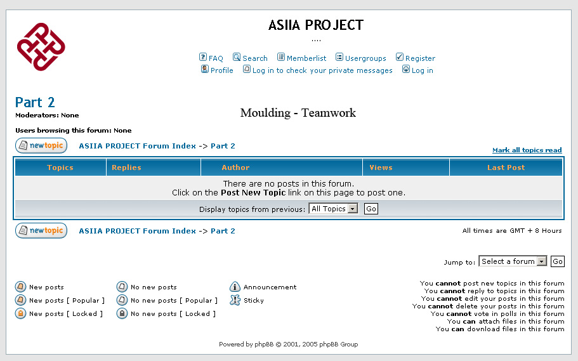Open Usergroups text link
Screen dimensions: 578x361
(x=365, y=58)
